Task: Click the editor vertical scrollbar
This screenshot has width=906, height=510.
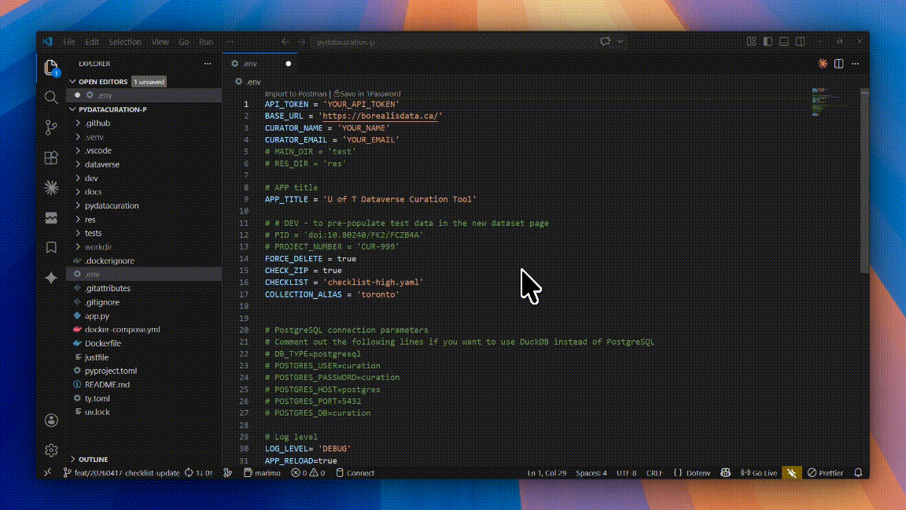Action: 865,181
